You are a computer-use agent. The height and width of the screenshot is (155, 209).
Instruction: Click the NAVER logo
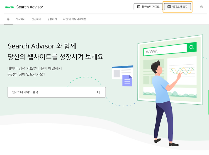click(x=9, y=7)
